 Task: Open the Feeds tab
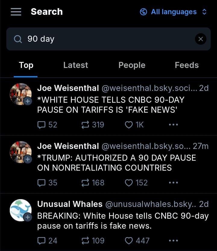187,65
